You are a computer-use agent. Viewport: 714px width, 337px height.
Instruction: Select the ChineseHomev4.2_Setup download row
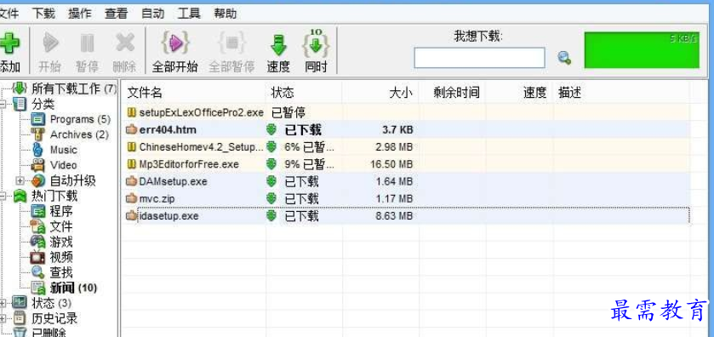click(x=407, y=147)
